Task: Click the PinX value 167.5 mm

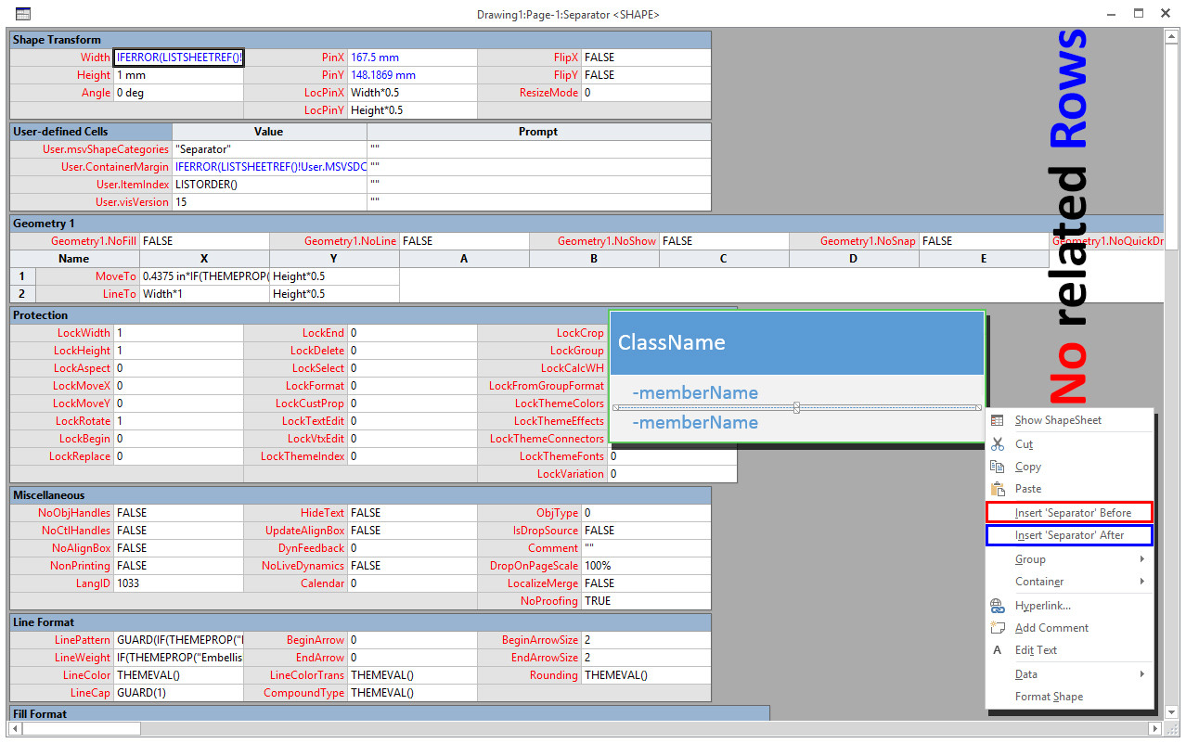Action: (x=412, y=58)
